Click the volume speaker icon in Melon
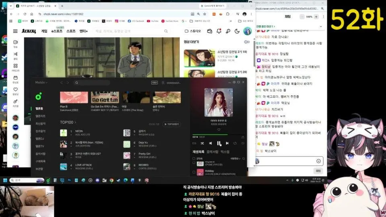386x217 pixels. tap(243, 143)
